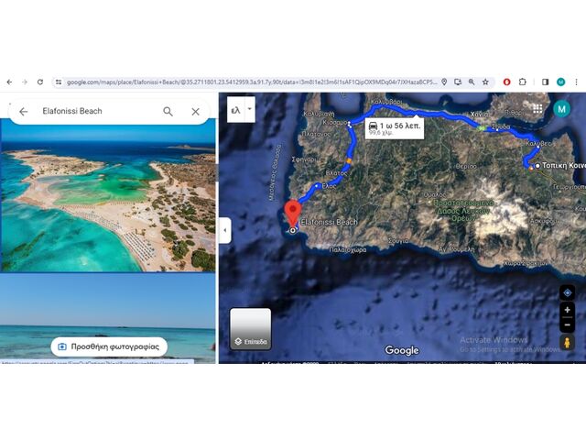Go back with the browser back arrow
The height and width of the screenshot is (440, 586).
[9, 82]
